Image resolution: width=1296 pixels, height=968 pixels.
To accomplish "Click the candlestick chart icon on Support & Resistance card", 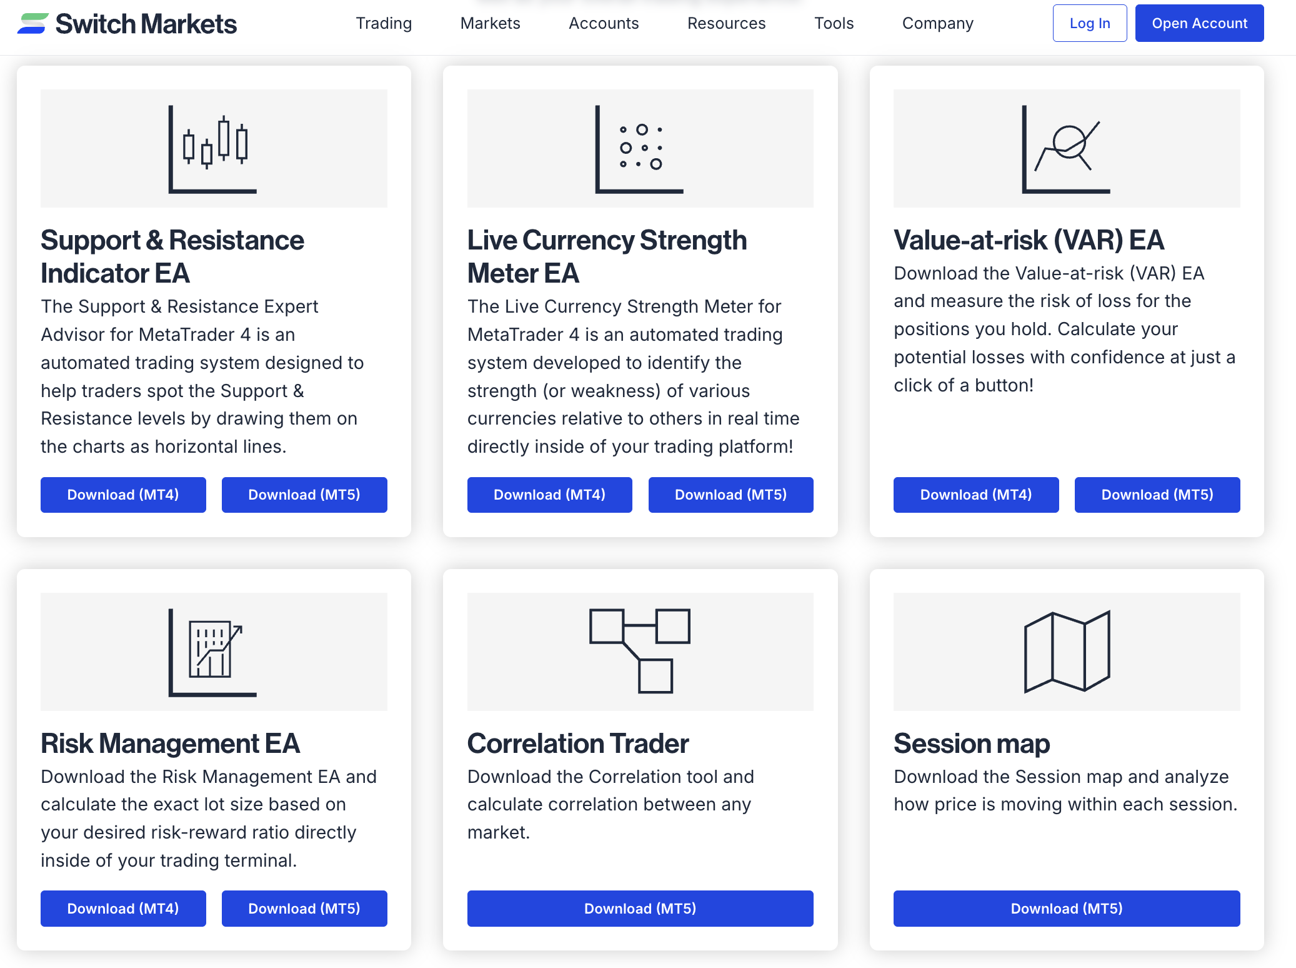I will (212, 148).
